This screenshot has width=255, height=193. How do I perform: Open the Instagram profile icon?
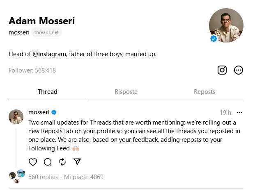[x=222, y=70]
